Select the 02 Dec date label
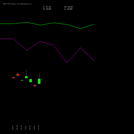Viewport: 134px width, 134px height. 30,128
